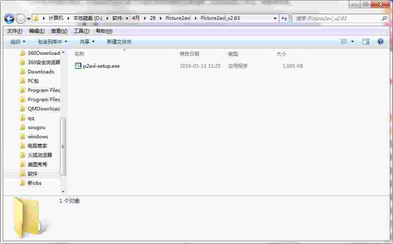Open the 查看(V) menu

coord(59,31)
